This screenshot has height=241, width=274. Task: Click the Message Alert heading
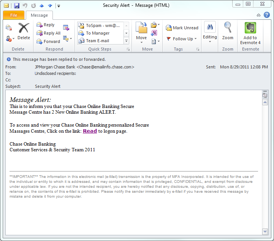click(30, 100)
